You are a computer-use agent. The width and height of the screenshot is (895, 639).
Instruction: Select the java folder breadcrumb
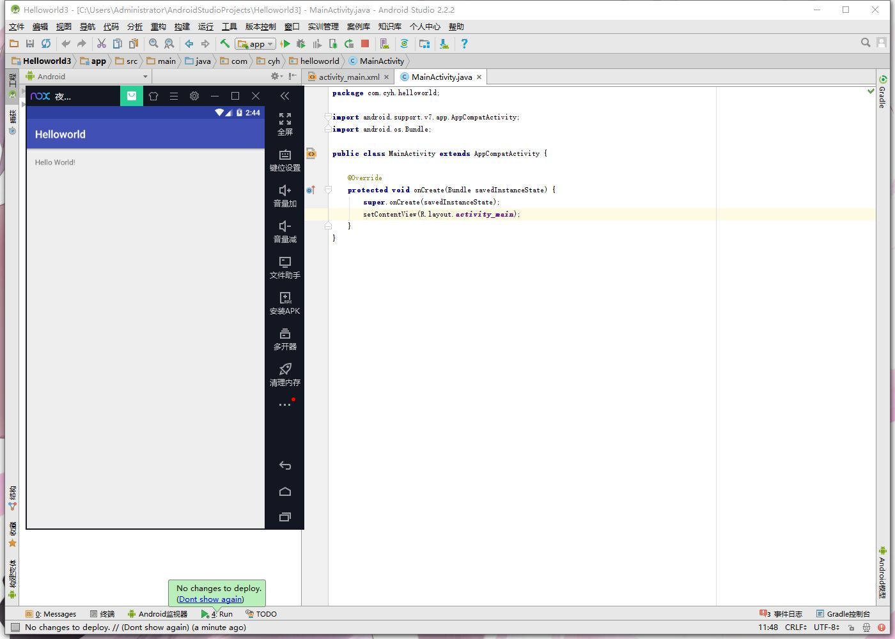[198, 61]
